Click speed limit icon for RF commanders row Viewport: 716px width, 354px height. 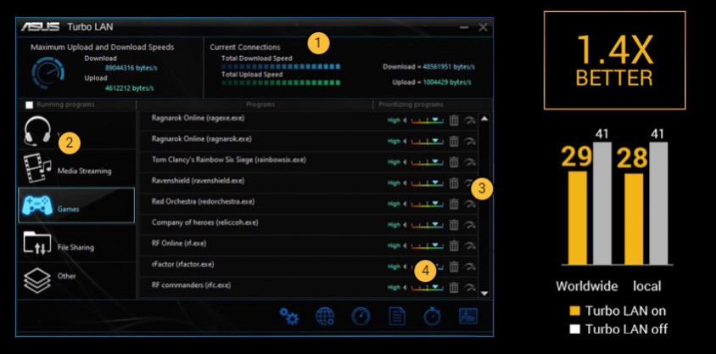point(469,287)
